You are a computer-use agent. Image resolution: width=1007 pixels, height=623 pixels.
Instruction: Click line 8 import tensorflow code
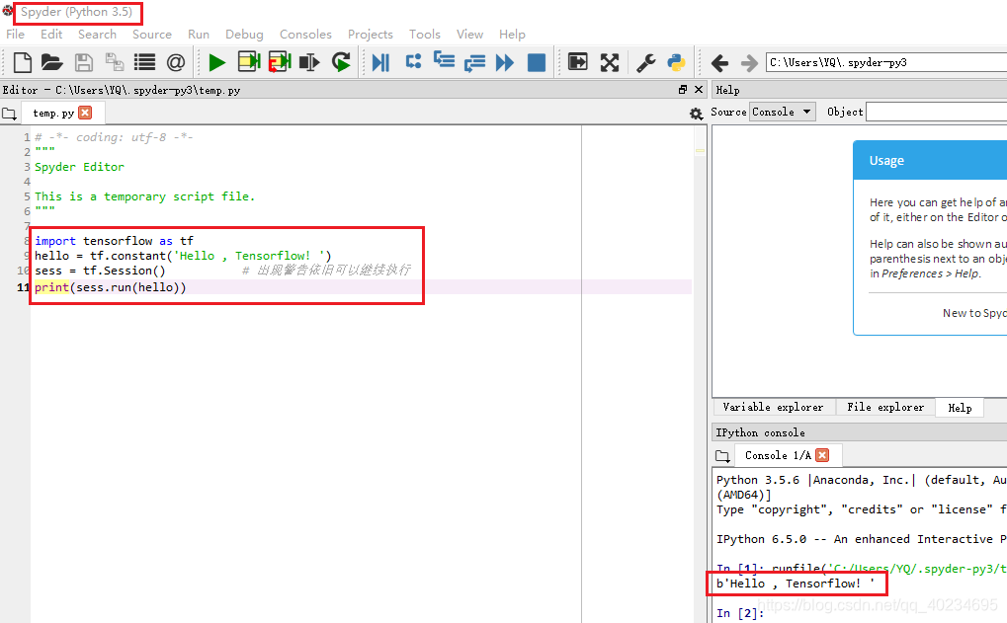point(115,241)
